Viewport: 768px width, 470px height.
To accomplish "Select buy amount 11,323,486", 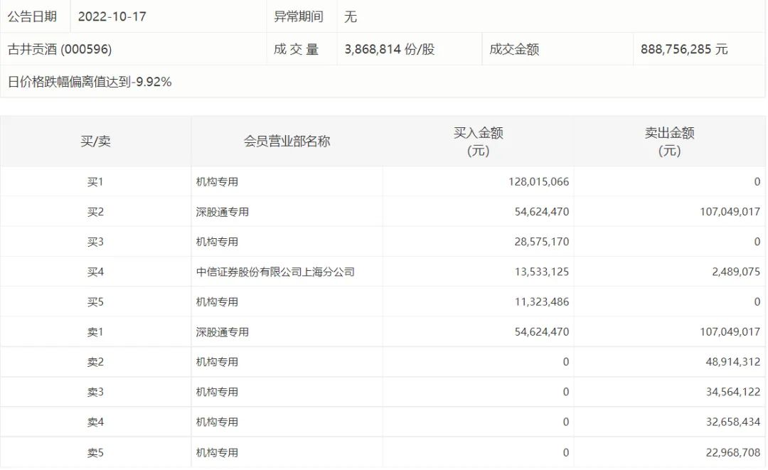I will pyautogui.click(x=542, y=302).
